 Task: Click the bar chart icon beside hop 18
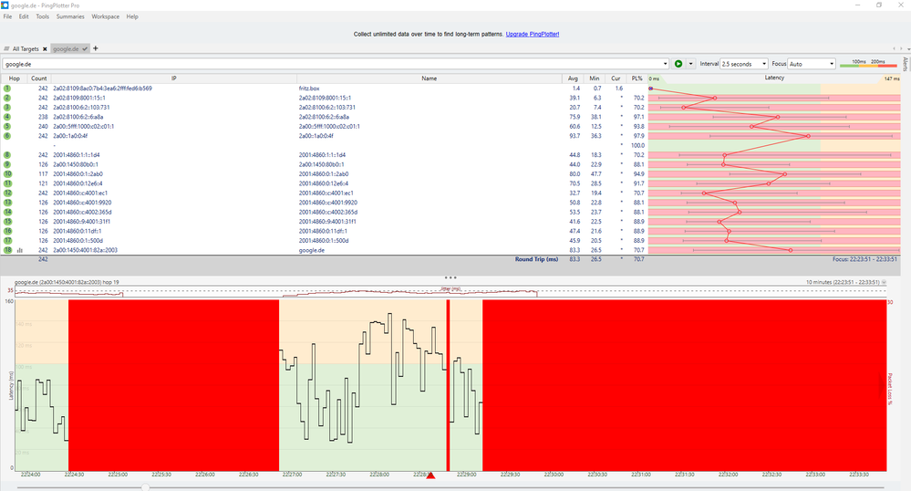19,250
